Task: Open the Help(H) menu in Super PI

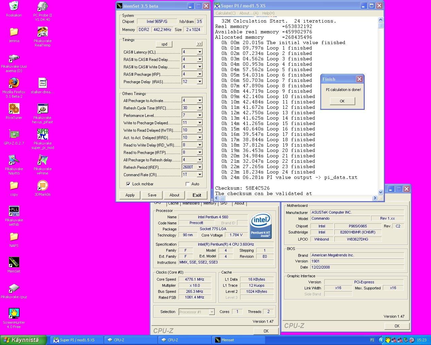Action: pyautogui.click(x=268, y=13)
